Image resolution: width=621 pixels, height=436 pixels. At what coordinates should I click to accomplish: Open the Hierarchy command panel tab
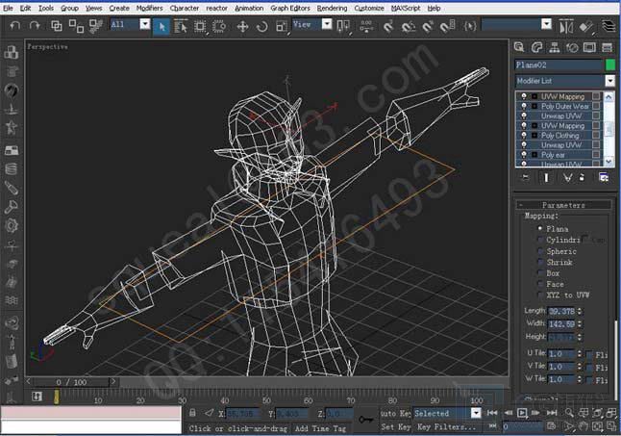click(555, 47)
